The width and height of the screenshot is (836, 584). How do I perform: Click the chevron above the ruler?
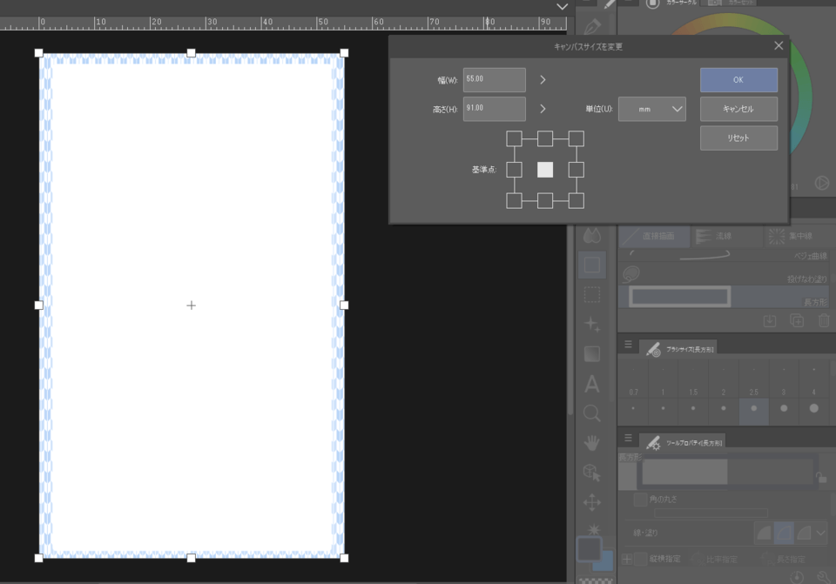562,7
